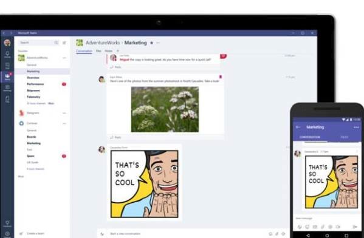364x238 pixels.
Task: Toggle the favorite star next to Marketing title
Action: 151,42
